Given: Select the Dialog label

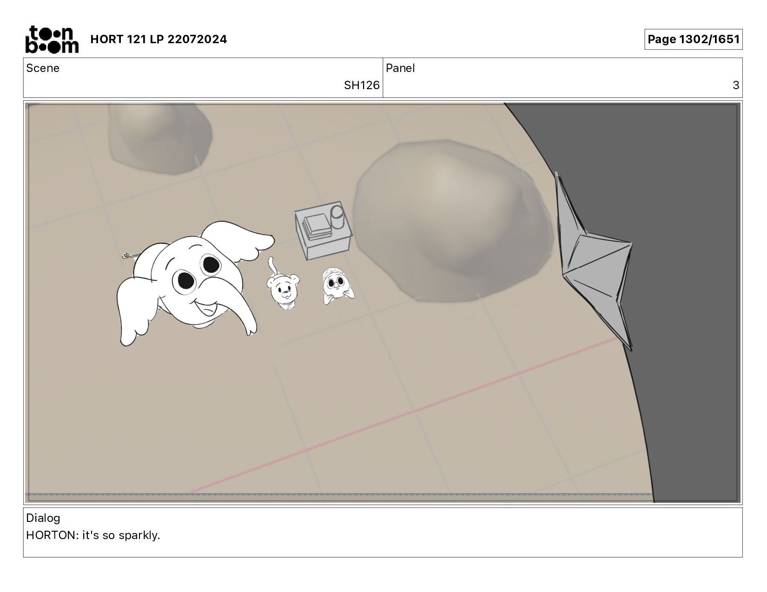Looking at the screenshot, I should pos(43,518).
